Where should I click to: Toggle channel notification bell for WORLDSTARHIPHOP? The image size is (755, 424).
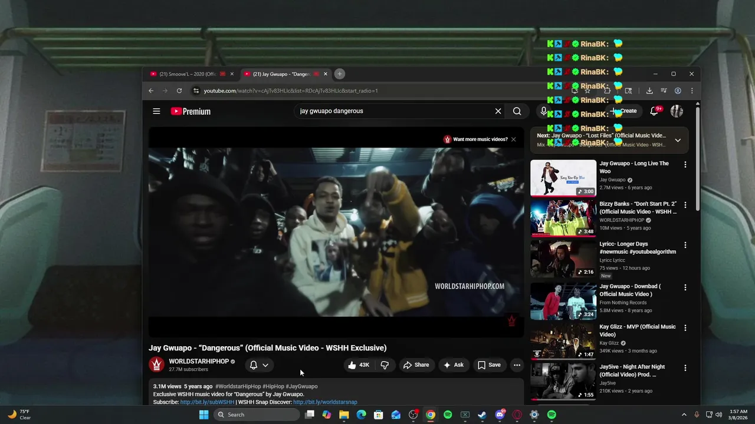254,365
